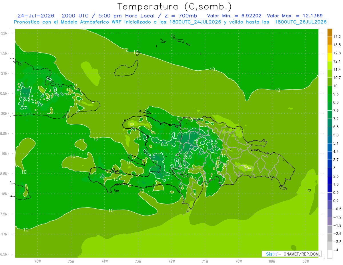Click the SisPI - ONAMET/REP.DOM. logo box
343x265 pixels.
click(x=292, y=254)
